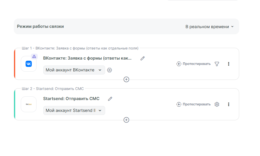Open the three-dot menu of the VKontakte step
This screenshot has width=260, height=156.
229,64
